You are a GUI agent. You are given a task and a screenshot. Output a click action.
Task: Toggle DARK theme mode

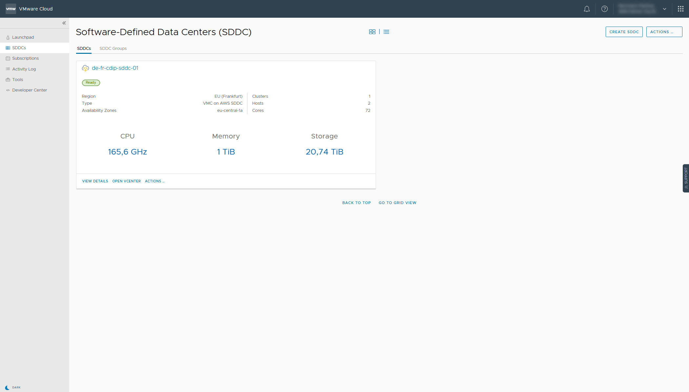tap(13, 387)
